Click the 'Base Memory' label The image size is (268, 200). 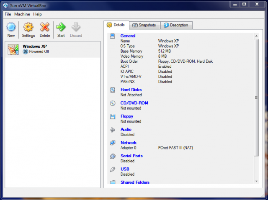click(131, 51)
